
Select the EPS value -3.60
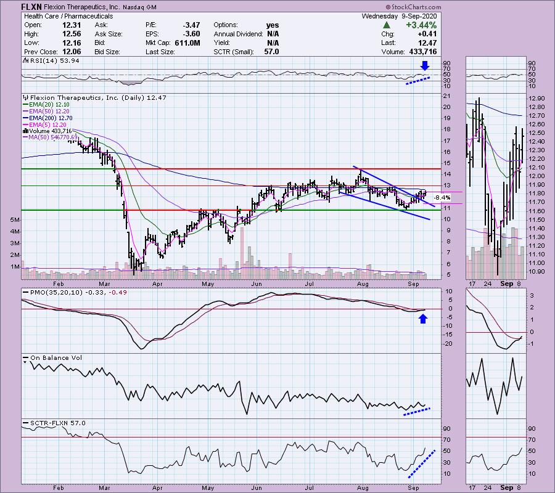tap(192, 34)
